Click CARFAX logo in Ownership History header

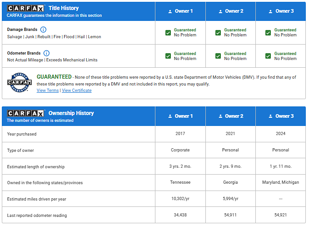click(26, 113)
